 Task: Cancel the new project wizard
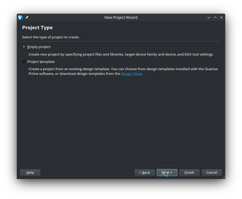pos(212,173)
